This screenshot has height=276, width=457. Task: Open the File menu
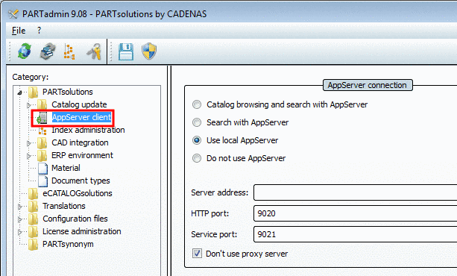coord(19,31)
